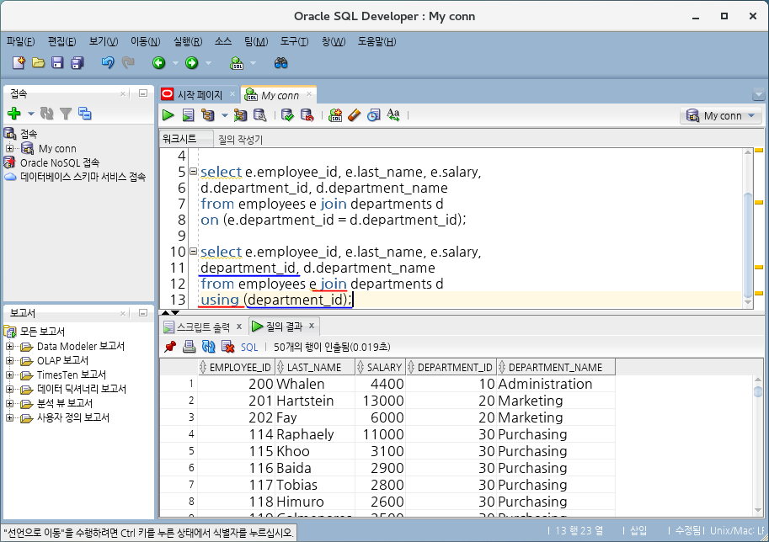Click the print icon in query result toolbar

189,347
